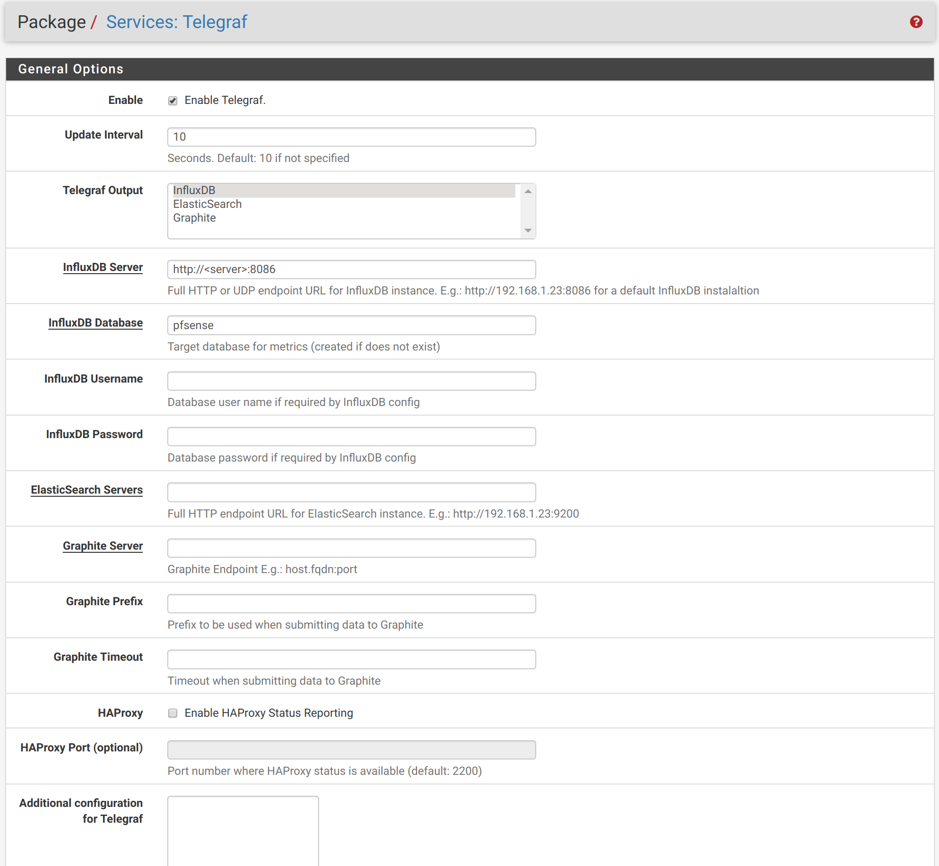
Task: Click the Additional configuration for Telegraf textarea
Action: pos(243,830)
